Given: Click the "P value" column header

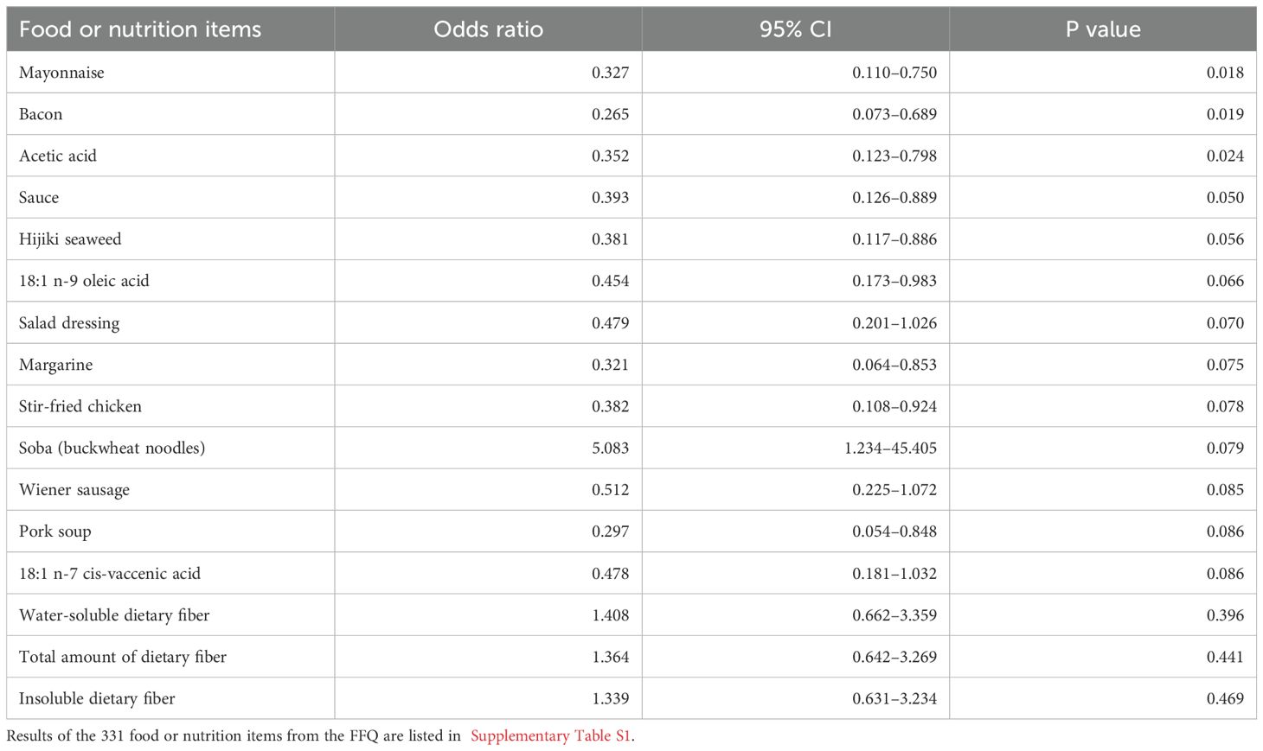Looking at the screenshot, I should coord(1103,29).
